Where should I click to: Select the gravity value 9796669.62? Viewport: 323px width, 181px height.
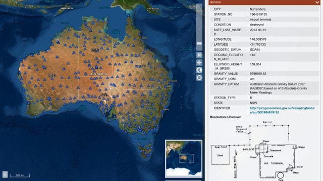(258, 74)
